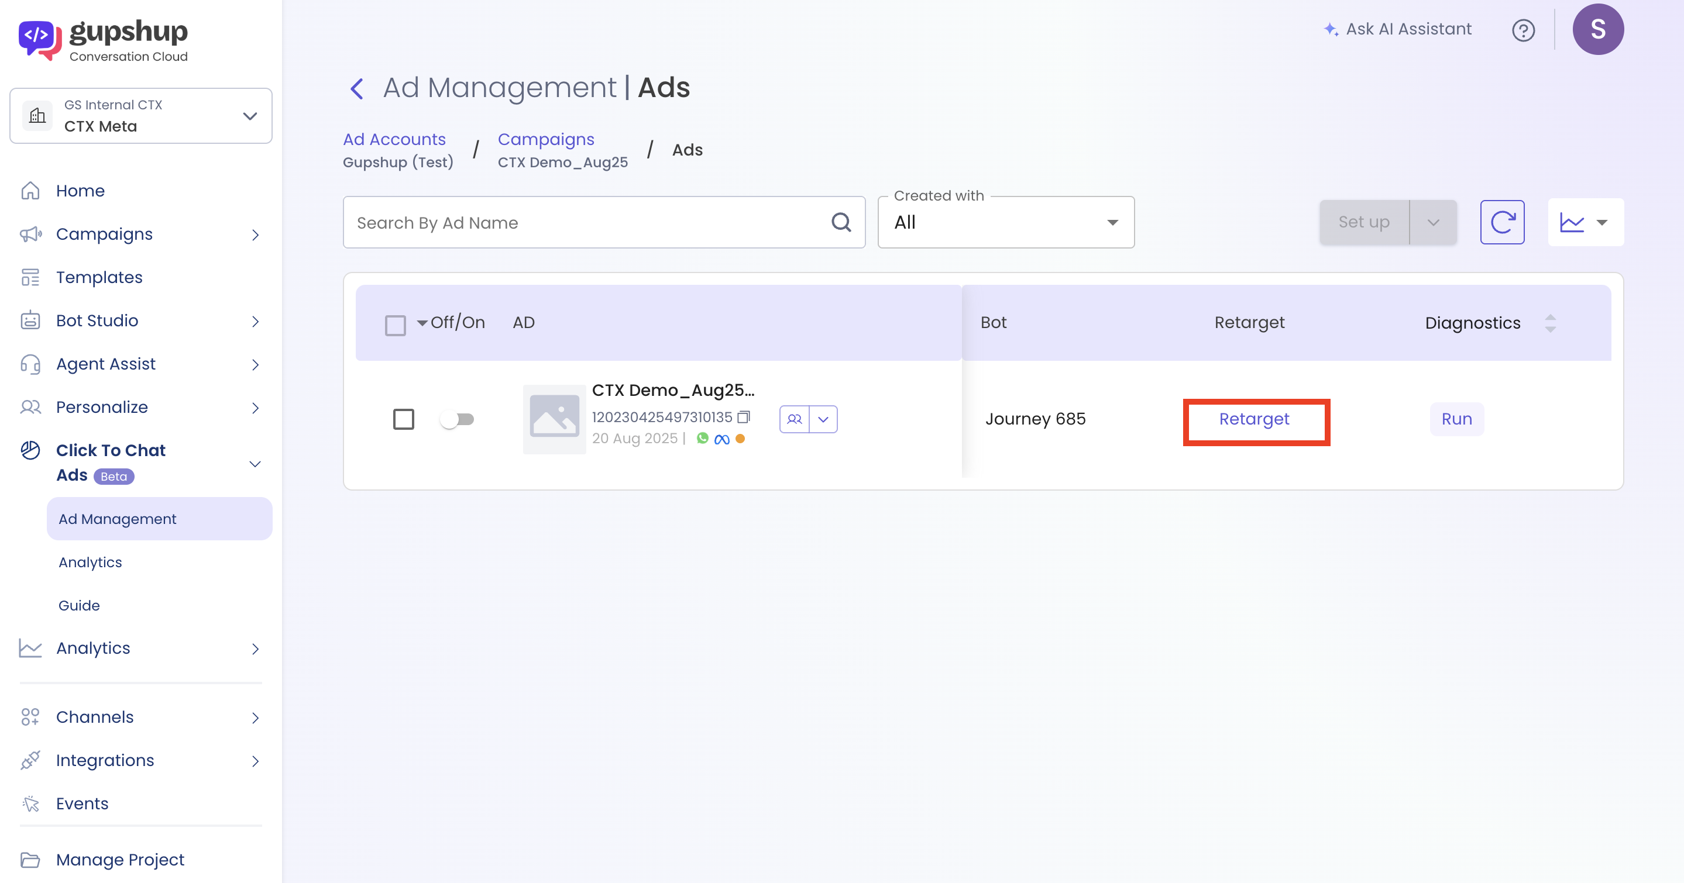The image size is (1684, 883).
Task: Click the Manage Project folder icon
Action: [x=30, y=860]
